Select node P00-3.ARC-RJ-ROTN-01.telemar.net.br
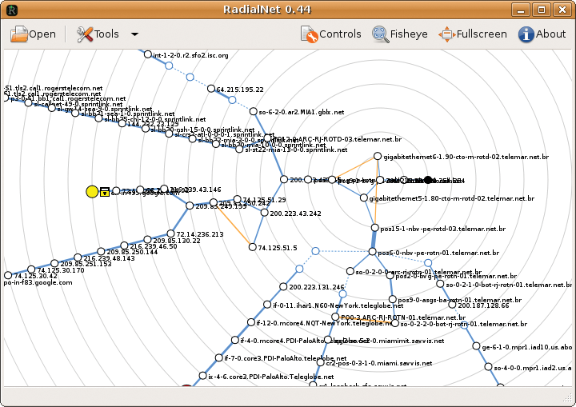This screenshot has width=576, height=407. point(335,317)
